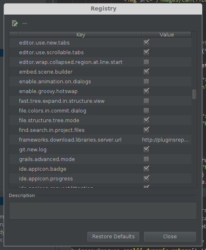Viewport: 206px width, 250px height.
Task: Check fast.tree.expand.in.structure.view checkbox
Action: pyautogui.click(x=147, y=101)
